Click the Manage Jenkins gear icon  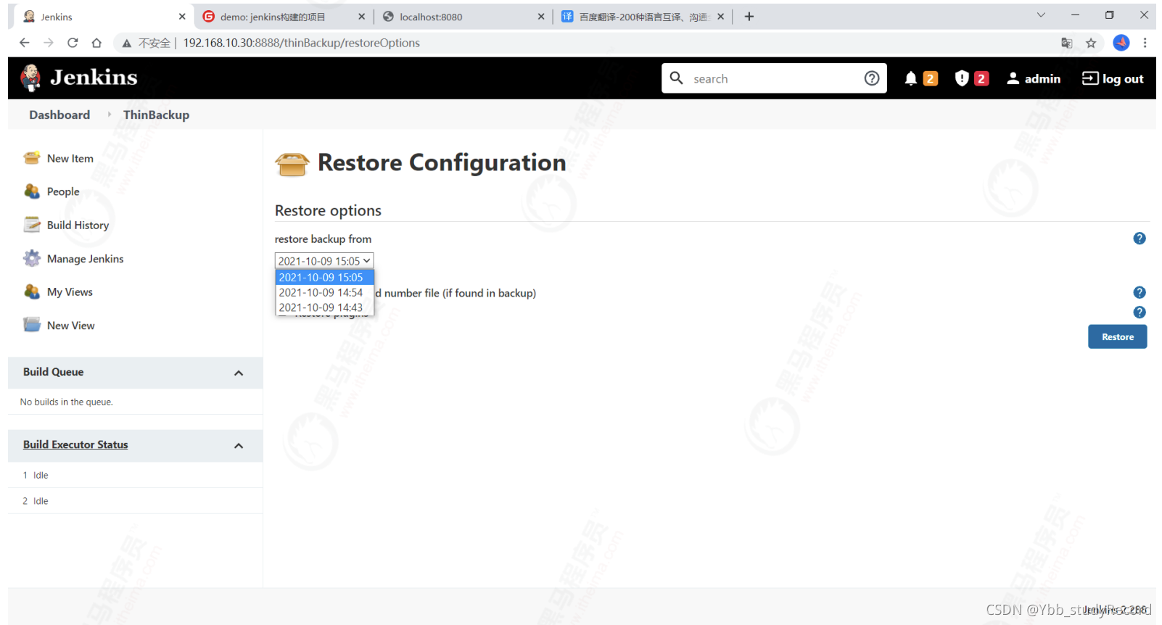pos(32,258)
